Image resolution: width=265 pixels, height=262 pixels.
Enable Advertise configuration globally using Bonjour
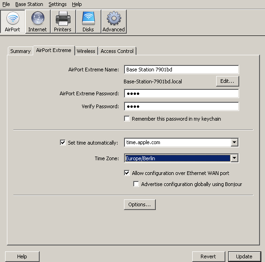coord(136,184)
